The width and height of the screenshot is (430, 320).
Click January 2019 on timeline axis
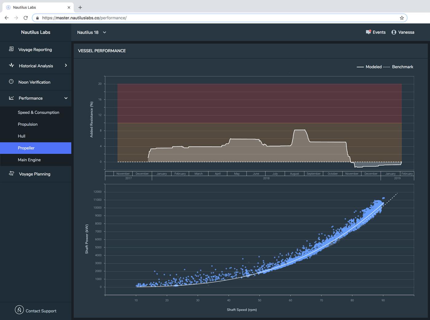tap(390, 174)
